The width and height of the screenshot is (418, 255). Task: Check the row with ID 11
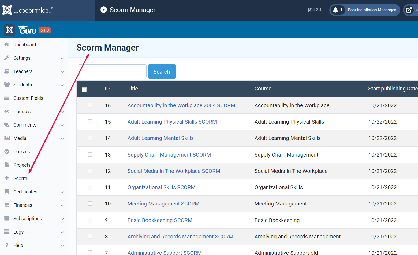click(90, 187)
